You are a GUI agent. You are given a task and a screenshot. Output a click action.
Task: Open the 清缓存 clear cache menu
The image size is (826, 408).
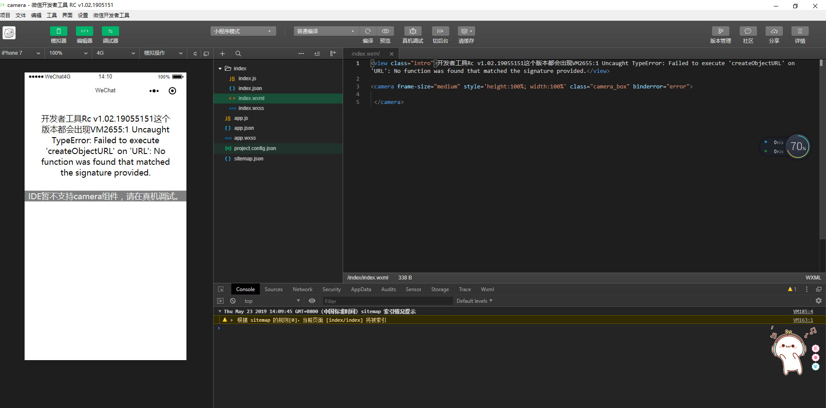(x=466, y=31)
